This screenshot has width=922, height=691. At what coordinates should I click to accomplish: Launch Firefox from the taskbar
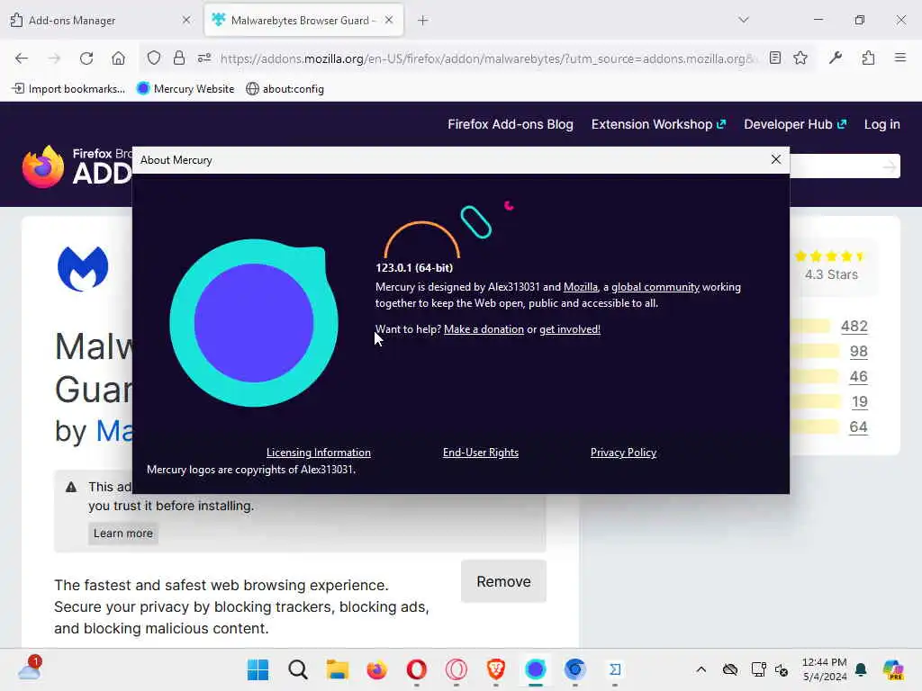[377, 669]
